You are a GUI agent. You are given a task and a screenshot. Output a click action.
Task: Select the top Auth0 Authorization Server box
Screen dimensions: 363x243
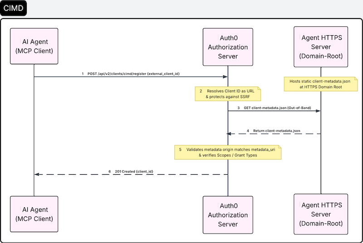pos(228,47)
